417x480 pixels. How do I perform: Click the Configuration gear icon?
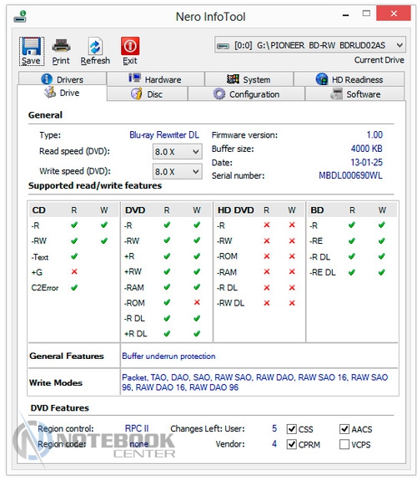[x=219, y=94]
